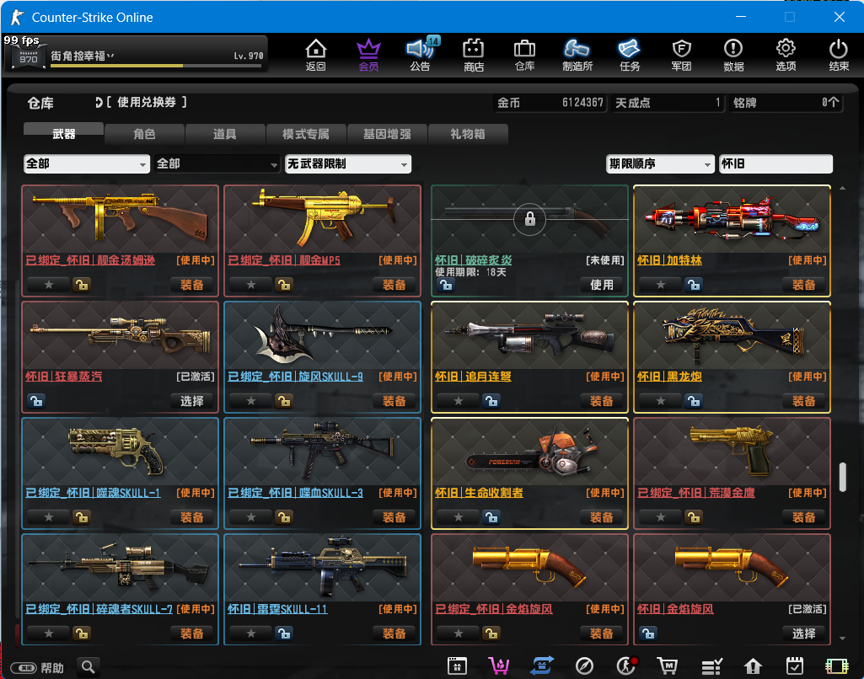The width and height of the screenshot is (864, 679).
Task: Click 装备 button for 怀旧|加特林
Action: click(x=803, y=285)
